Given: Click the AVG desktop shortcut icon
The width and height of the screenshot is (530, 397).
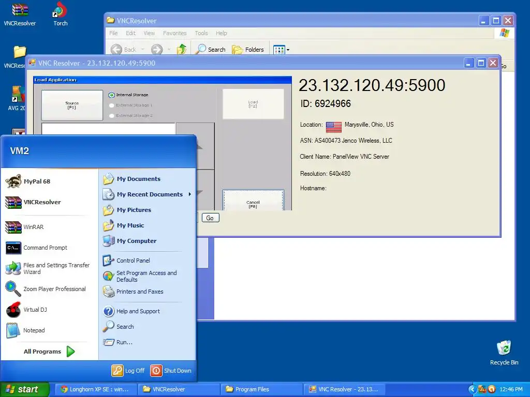Looking at the screenshot, I should 16,98.
